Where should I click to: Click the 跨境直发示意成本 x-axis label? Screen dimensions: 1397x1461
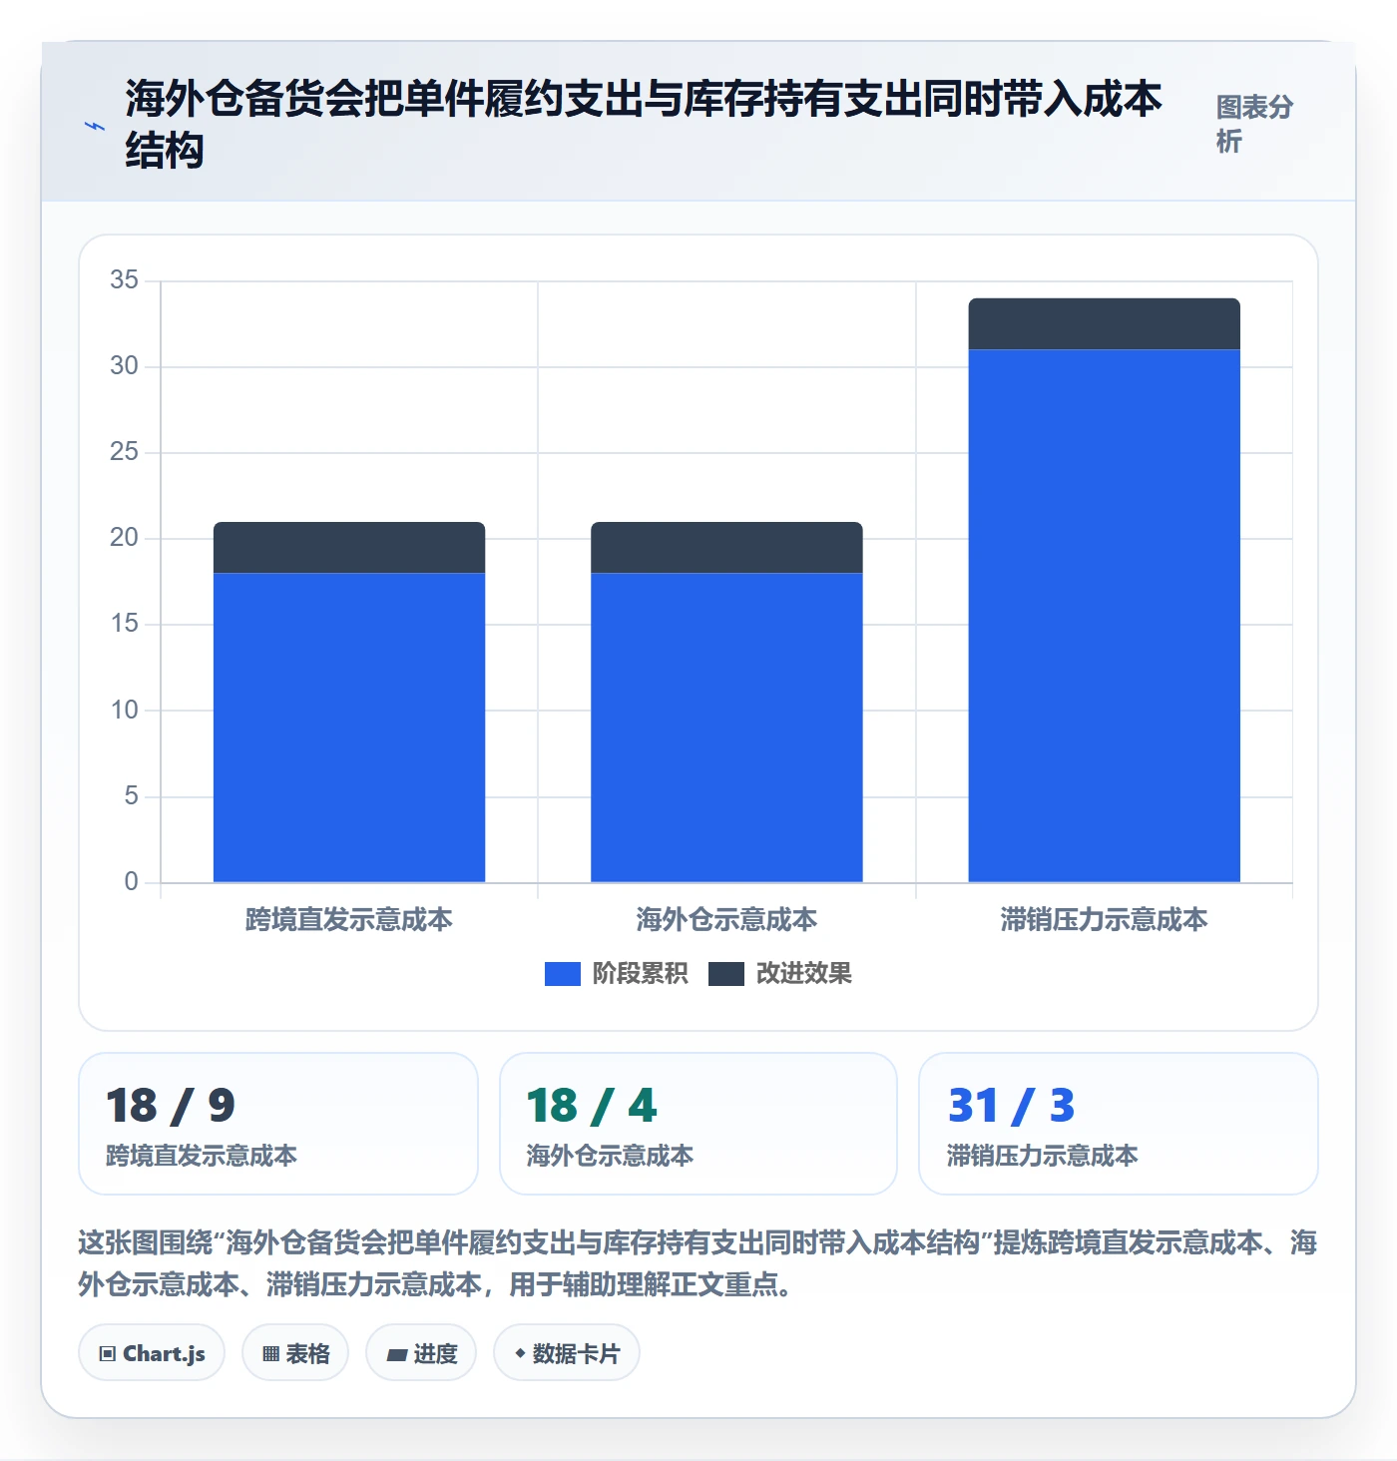[349, 919]
